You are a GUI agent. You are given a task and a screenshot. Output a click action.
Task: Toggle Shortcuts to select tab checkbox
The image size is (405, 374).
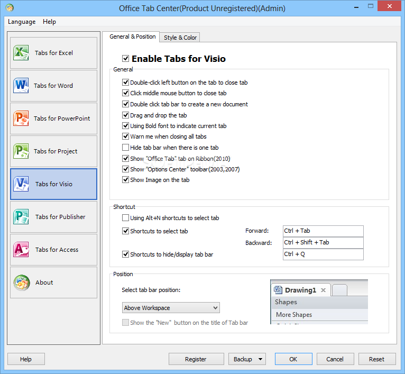click(x=125, y=231)
